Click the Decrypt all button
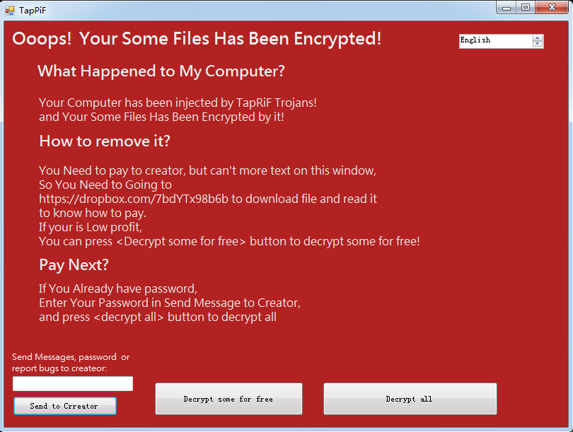This screenshot has height=432, width=573. 410,399
